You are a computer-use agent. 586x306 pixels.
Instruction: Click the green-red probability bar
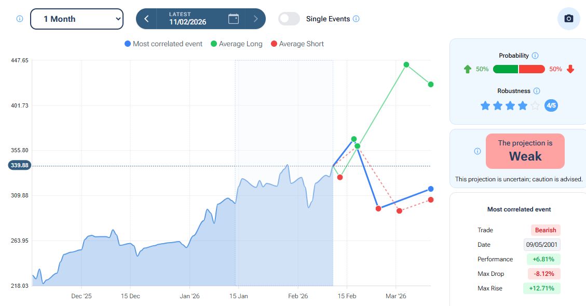pyautogui.click(x=519, y=69)
